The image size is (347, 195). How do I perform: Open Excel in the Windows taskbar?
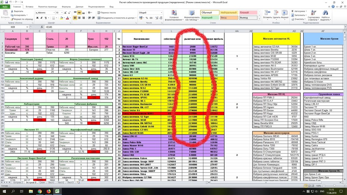(57, 191)
